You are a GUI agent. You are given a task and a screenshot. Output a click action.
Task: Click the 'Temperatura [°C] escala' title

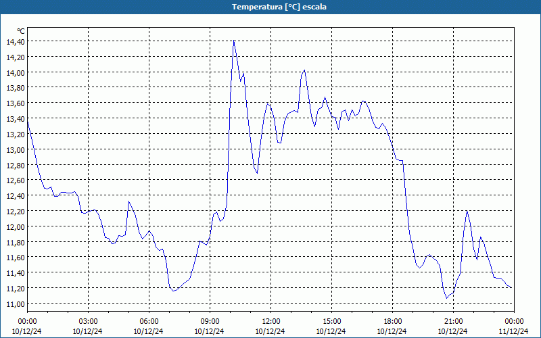pos(279,7)
